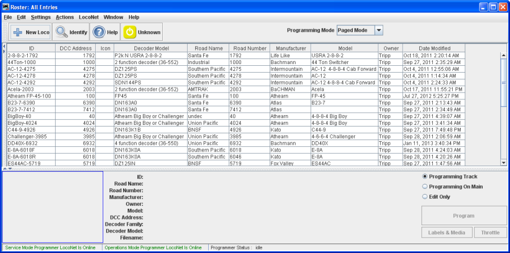The height and width of the screenshot is (253, 510).
Task: Sort the table by Decoder Model column
Action: point(150,48)
